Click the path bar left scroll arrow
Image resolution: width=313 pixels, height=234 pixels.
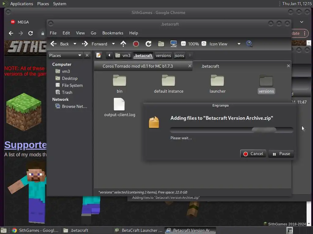click(109, 55)
